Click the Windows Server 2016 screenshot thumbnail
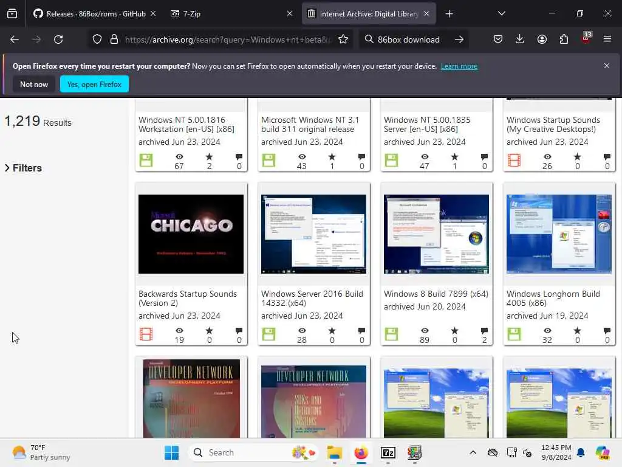This screenshot has height=467, width=622. (313, 234)
